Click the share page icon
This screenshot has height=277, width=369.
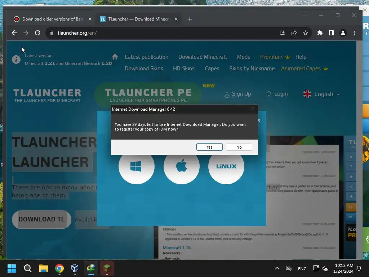[x=294, y=33]
